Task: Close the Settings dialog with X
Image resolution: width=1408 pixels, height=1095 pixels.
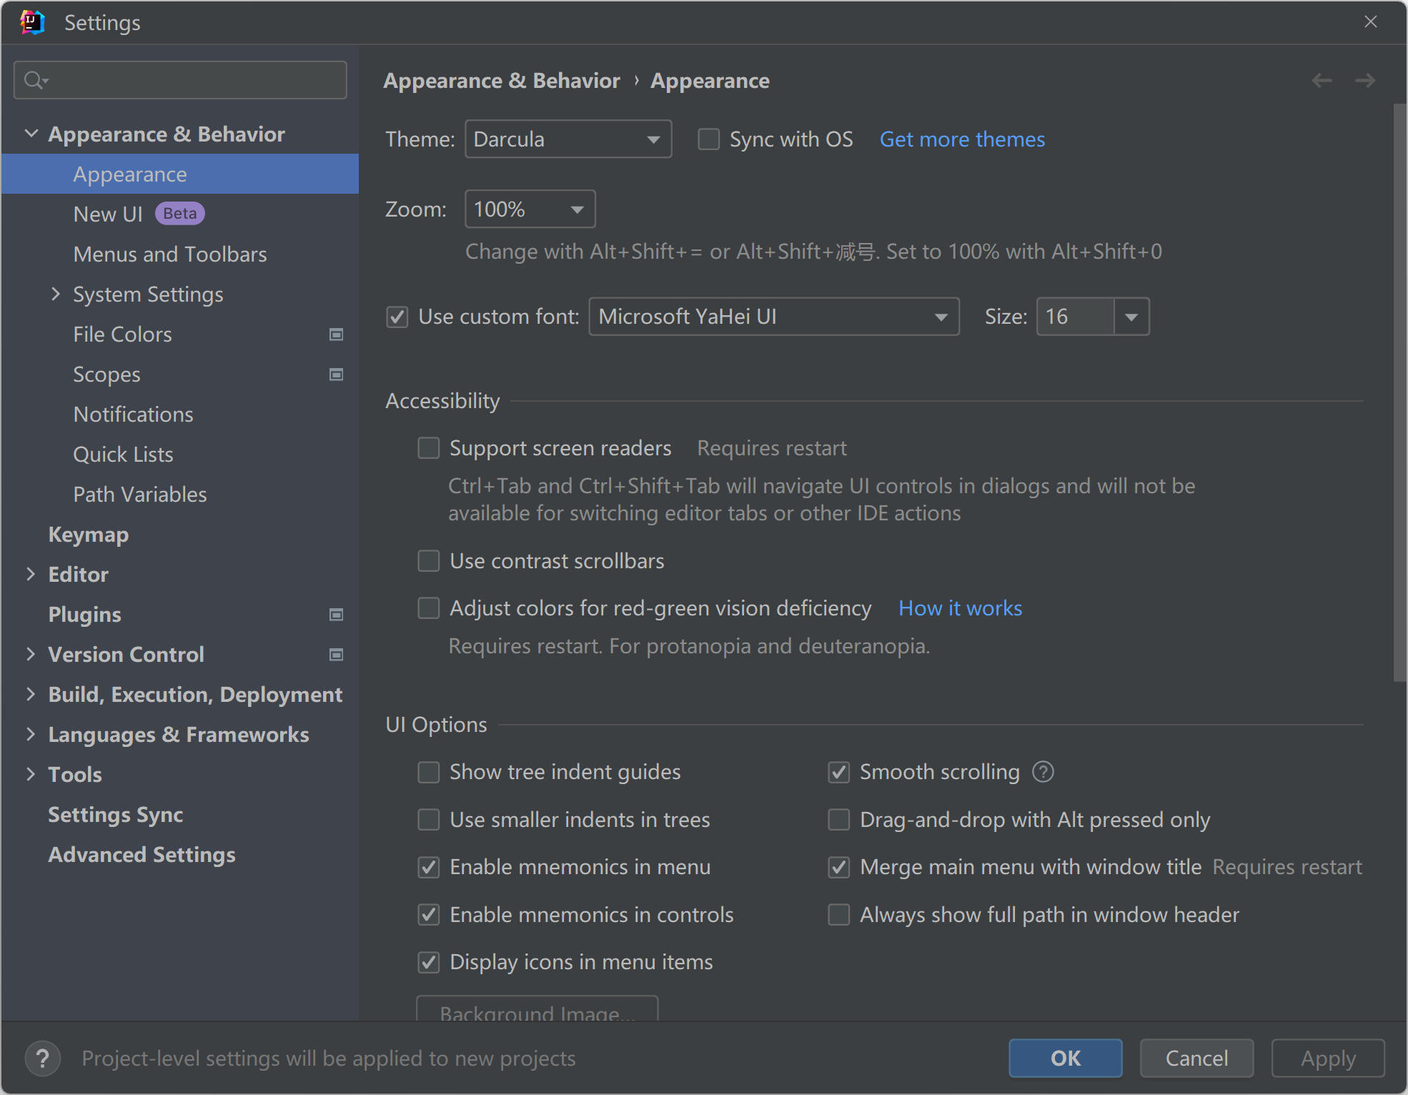Action: click(x=1370, y=22)
